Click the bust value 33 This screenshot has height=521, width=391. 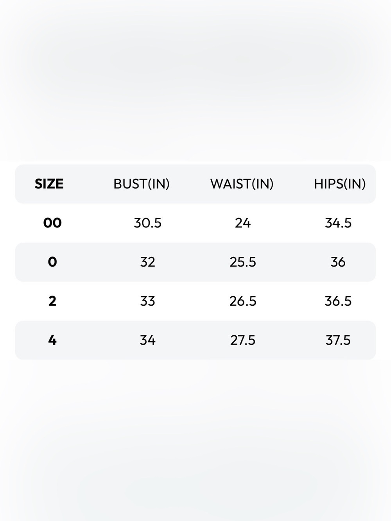pos(148,301)
